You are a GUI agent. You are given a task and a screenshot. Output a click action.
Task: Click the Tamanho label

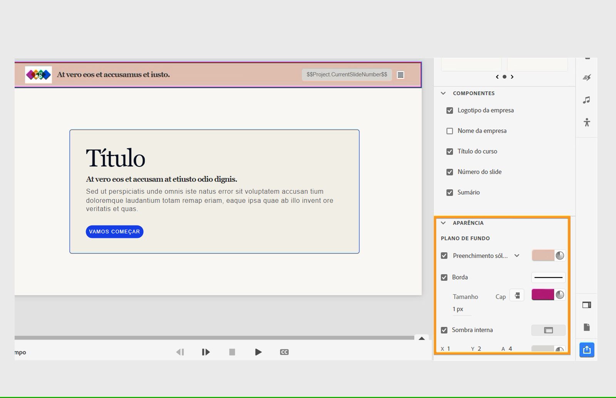coord(465,297)
